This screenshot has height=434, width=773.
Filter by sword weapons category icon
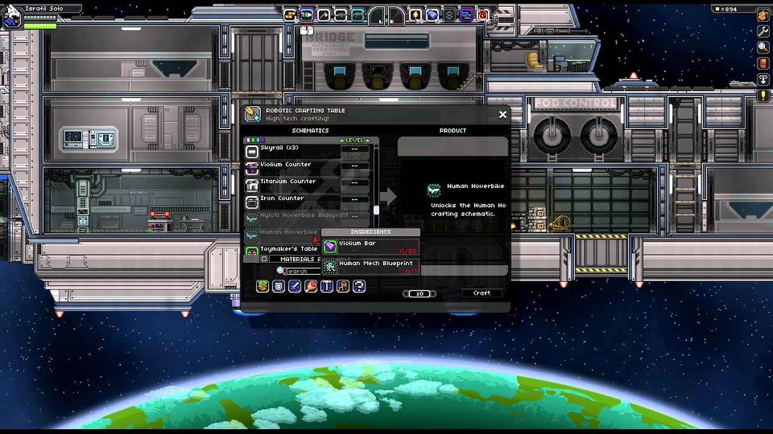[295, 286]
